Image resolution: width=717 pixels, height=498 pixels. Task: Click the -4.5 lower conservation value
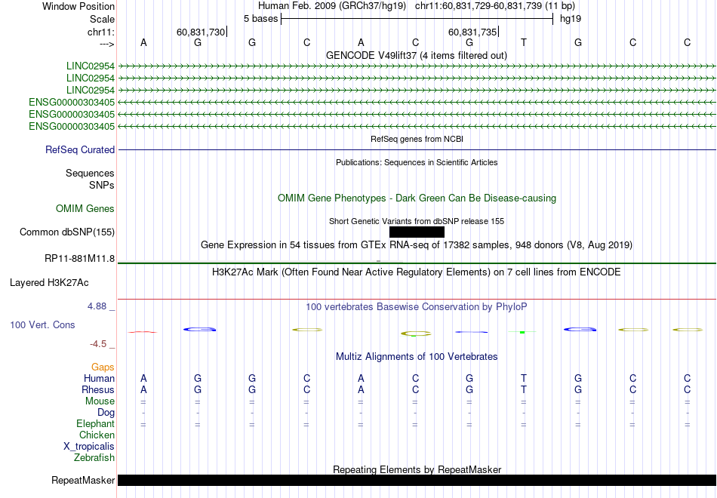[x=98, y=344]
